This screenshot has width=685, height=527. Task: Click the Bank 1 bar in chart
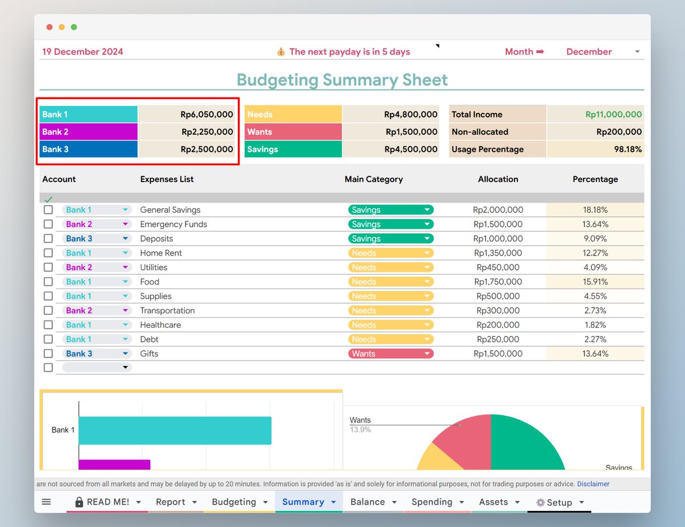[175, 431]
